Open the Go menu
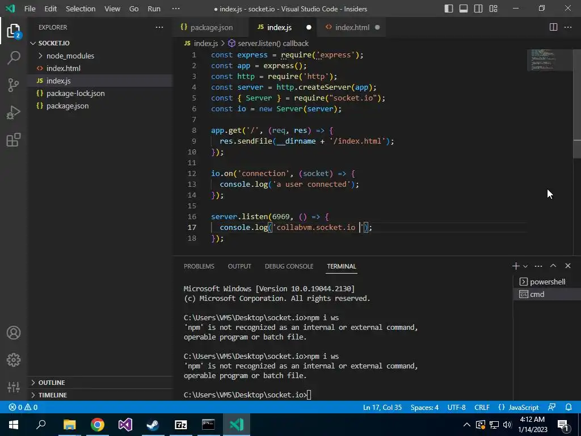 tap(134, 9)
